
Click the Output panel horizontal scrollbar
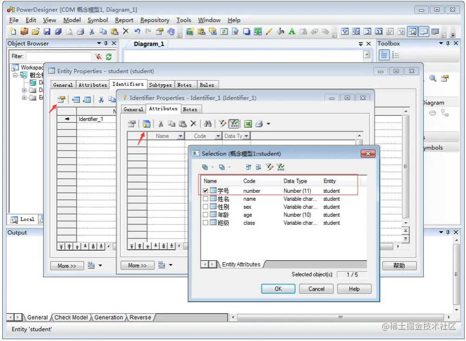(340, 317)
